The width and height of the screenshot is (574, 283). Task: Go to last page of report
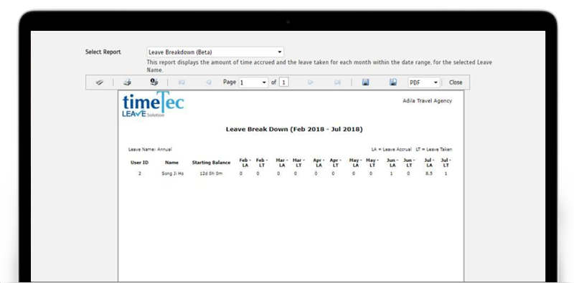coord(337,82)
